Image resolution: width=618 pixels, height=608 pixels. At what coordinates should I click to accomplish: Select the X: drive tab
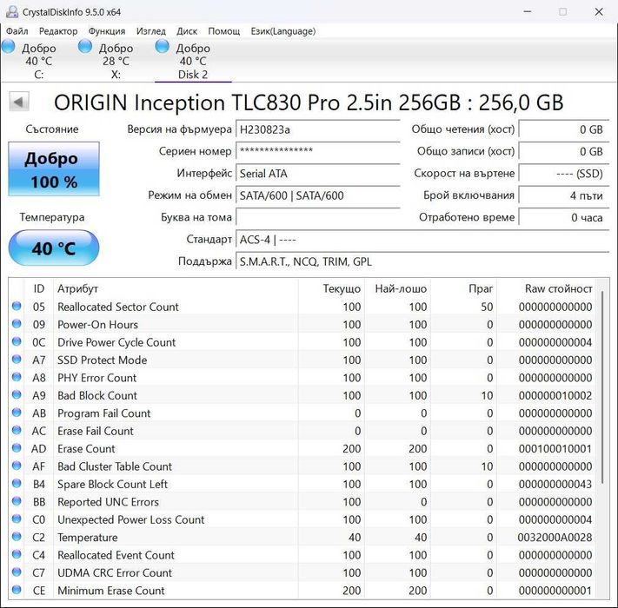tap(116, 61)
